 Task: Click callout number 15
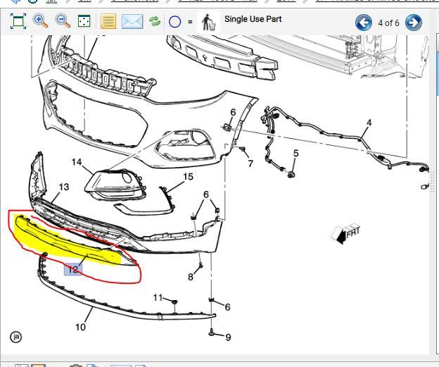click(x=188, y=177)
